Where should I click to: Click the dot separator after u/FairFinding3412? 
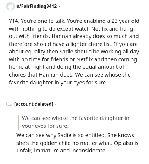[59, 6]
